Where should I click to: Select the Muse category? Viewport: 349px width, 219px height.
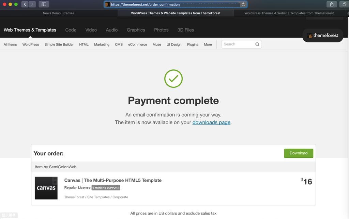tap(157, 45)
